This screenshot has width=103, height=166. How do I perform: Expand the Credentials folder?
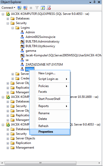tap(13, 79)
